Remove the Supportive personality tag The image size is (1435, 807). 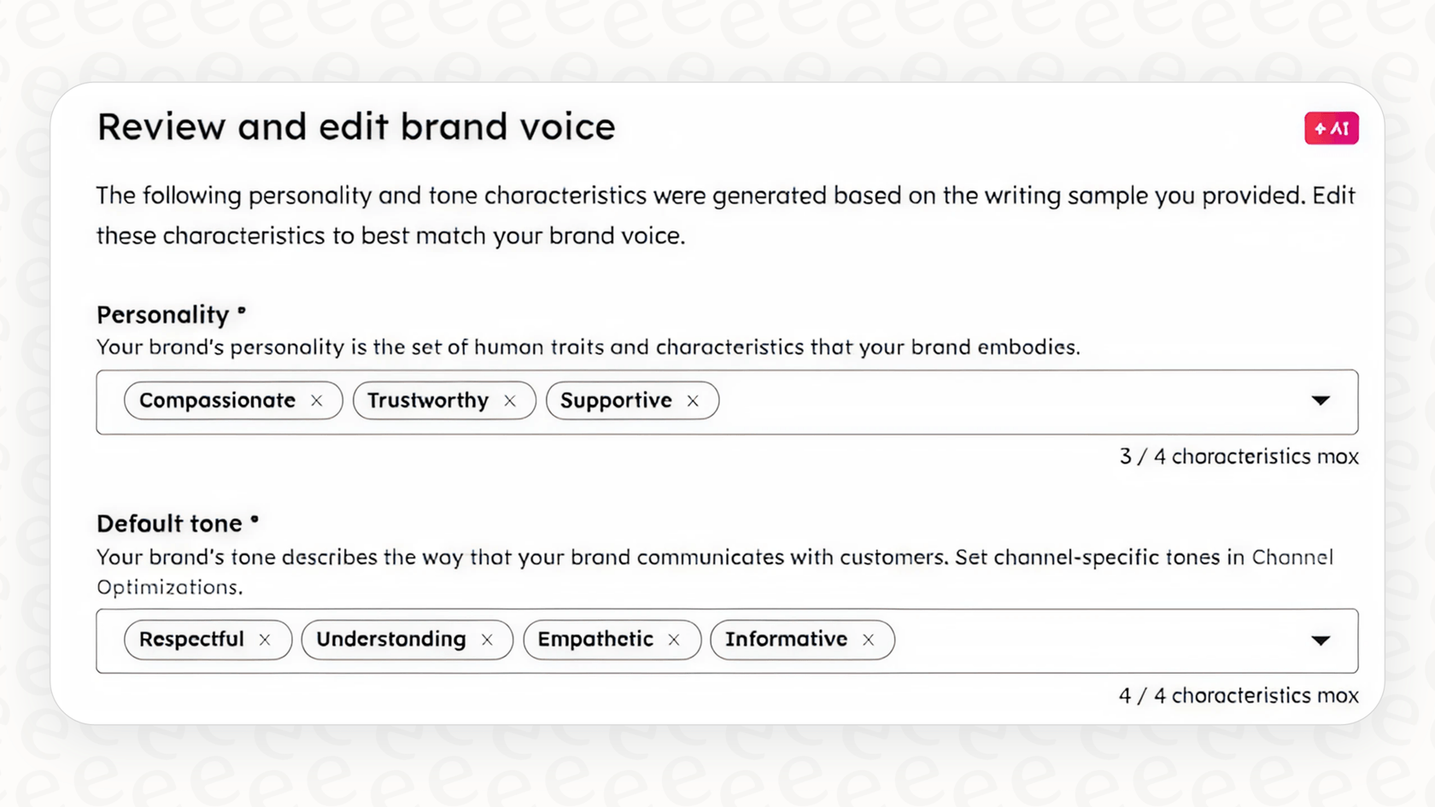coord(693,400)
